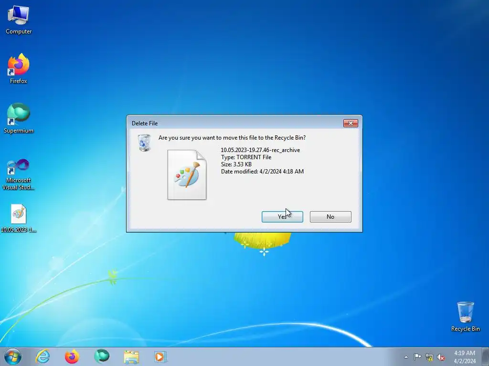The height and width of the screenshot is (366, 489).
Task: Select the Recycle Bin desktop icon
Action: 465,316
